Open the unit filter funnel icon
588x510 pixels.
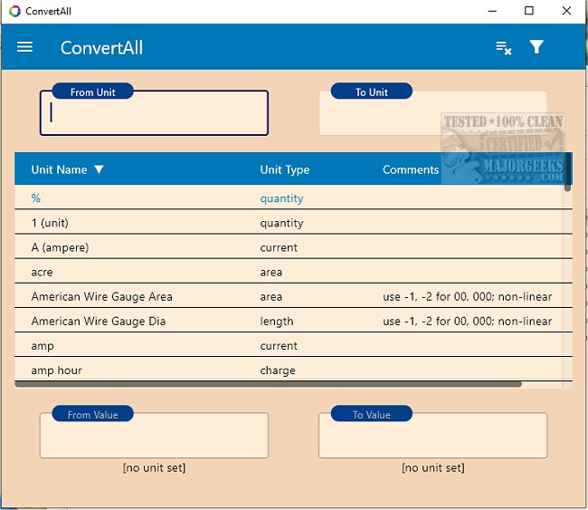pos(536,47)
